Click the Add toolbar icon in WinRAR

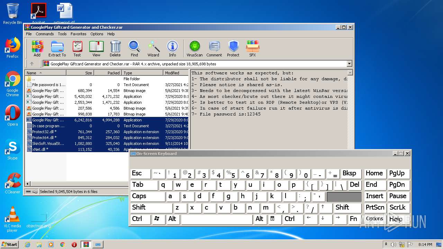(37, 48)
